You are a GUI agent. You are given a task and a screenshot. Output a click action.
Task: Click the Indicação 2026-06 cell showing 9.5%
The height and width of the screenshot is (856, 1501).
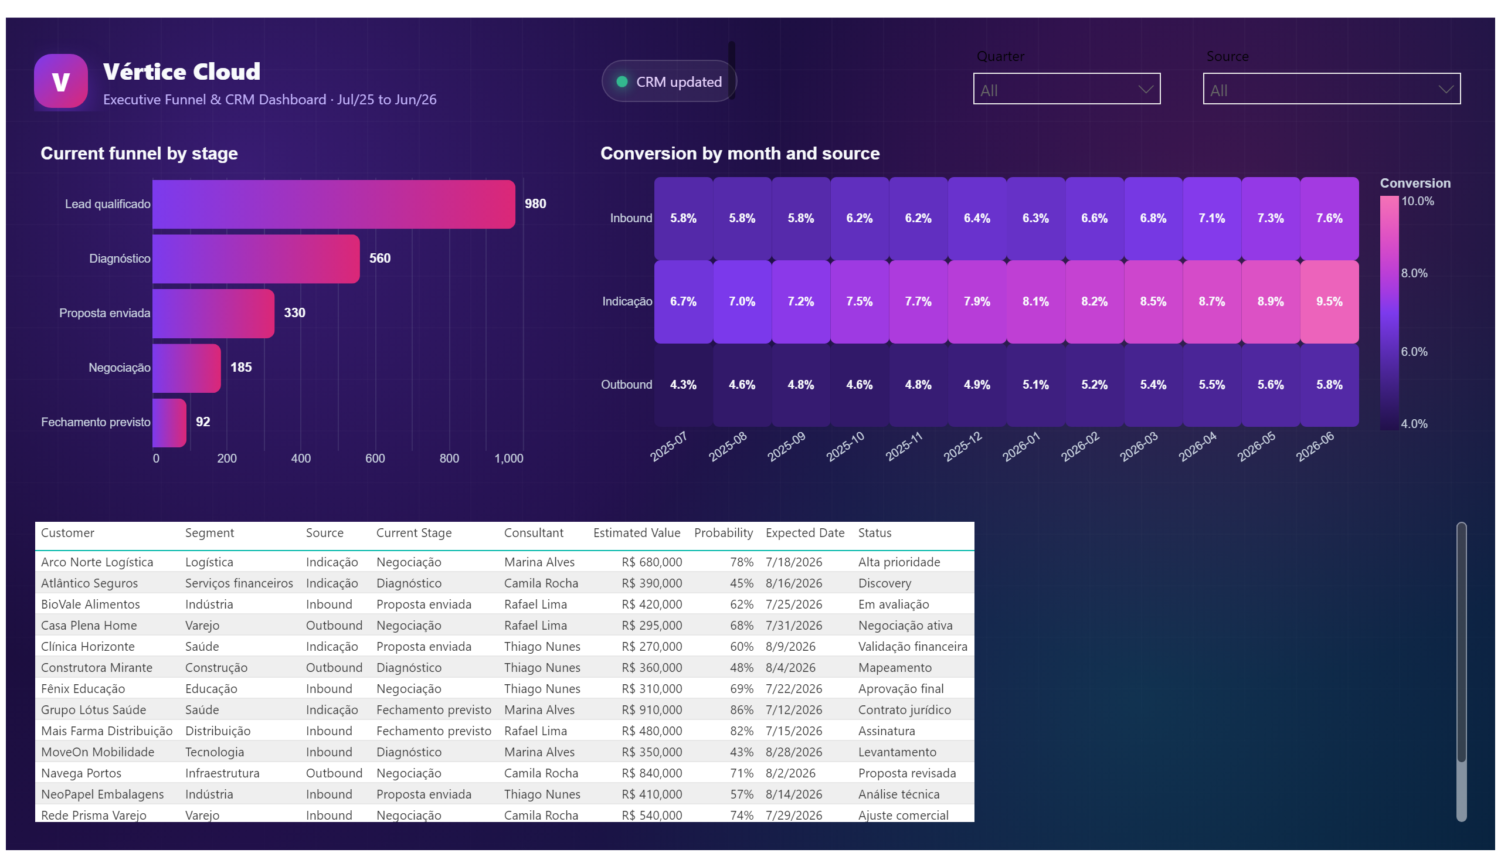1329,301
